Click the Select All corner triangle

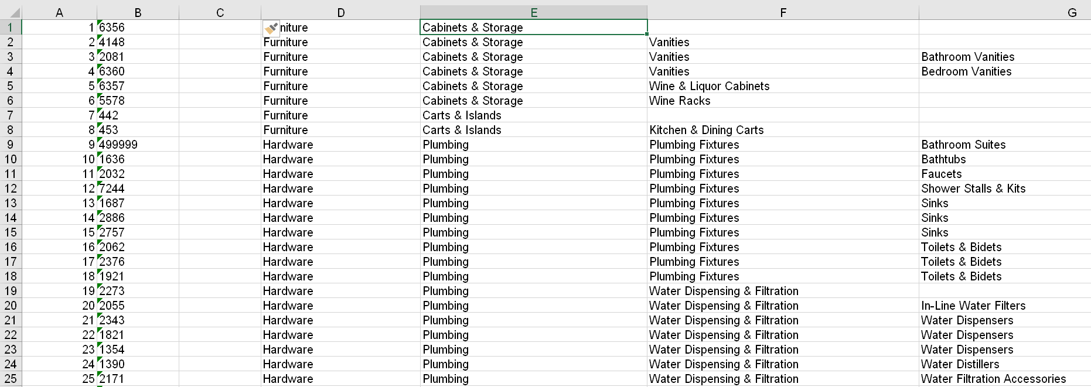pos(14,13)
